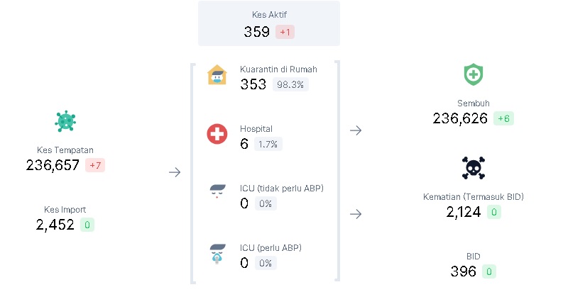Viewport: 563px width, 292px height.
Task: Click the Kuarantin di Rumah label
Action: tap(278, 69)
